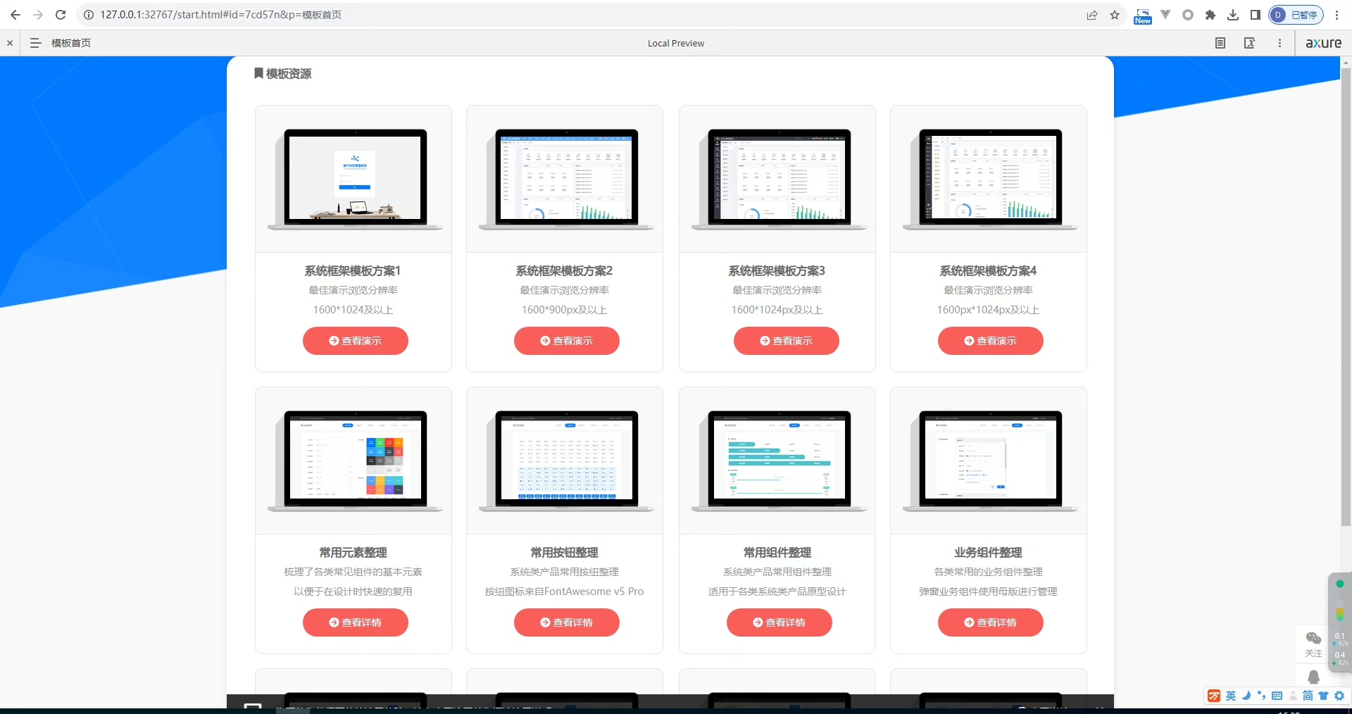Screen dimensions: 1352x714
Task: Click the 系统框架模板方案1 card title
Action: (353, 271)
